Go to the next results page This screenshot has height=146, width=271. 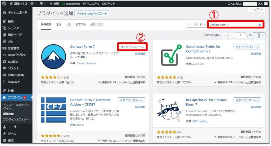click(256, 35)
